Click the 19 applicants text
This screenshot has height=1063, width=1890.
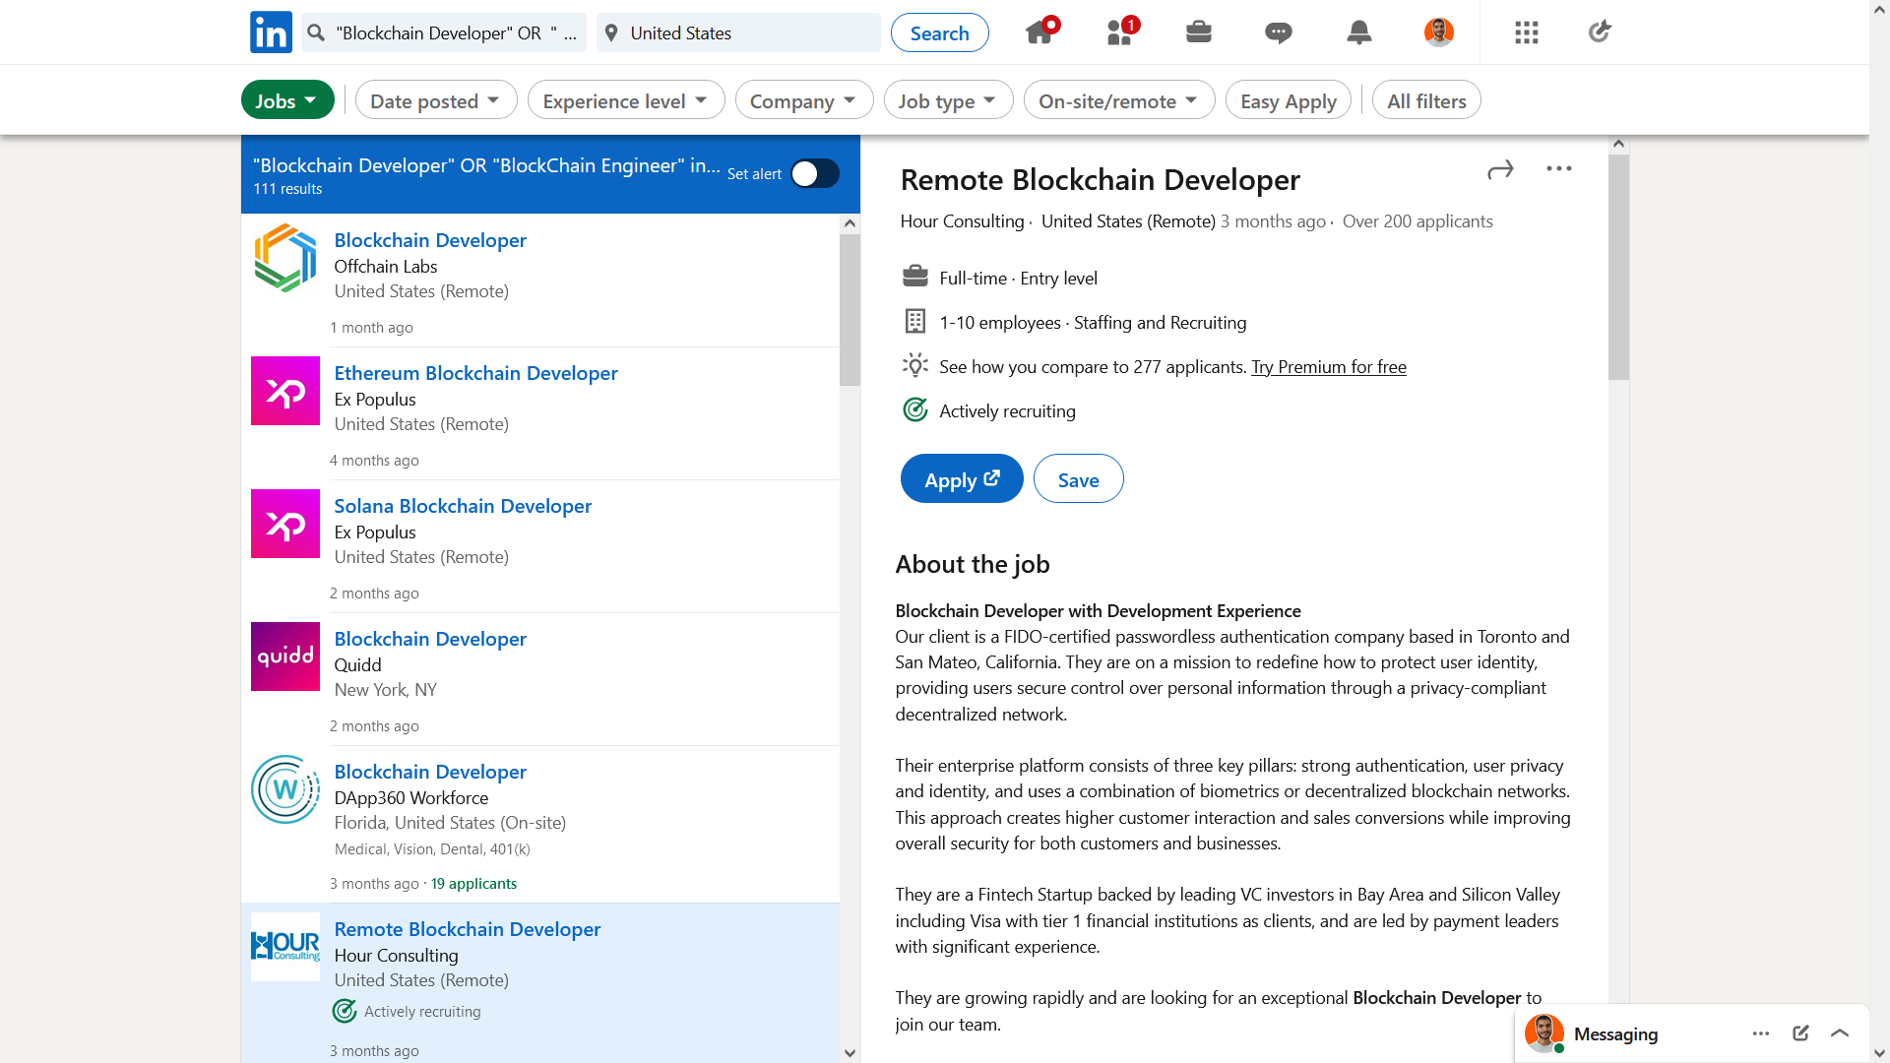click(473, 884)
